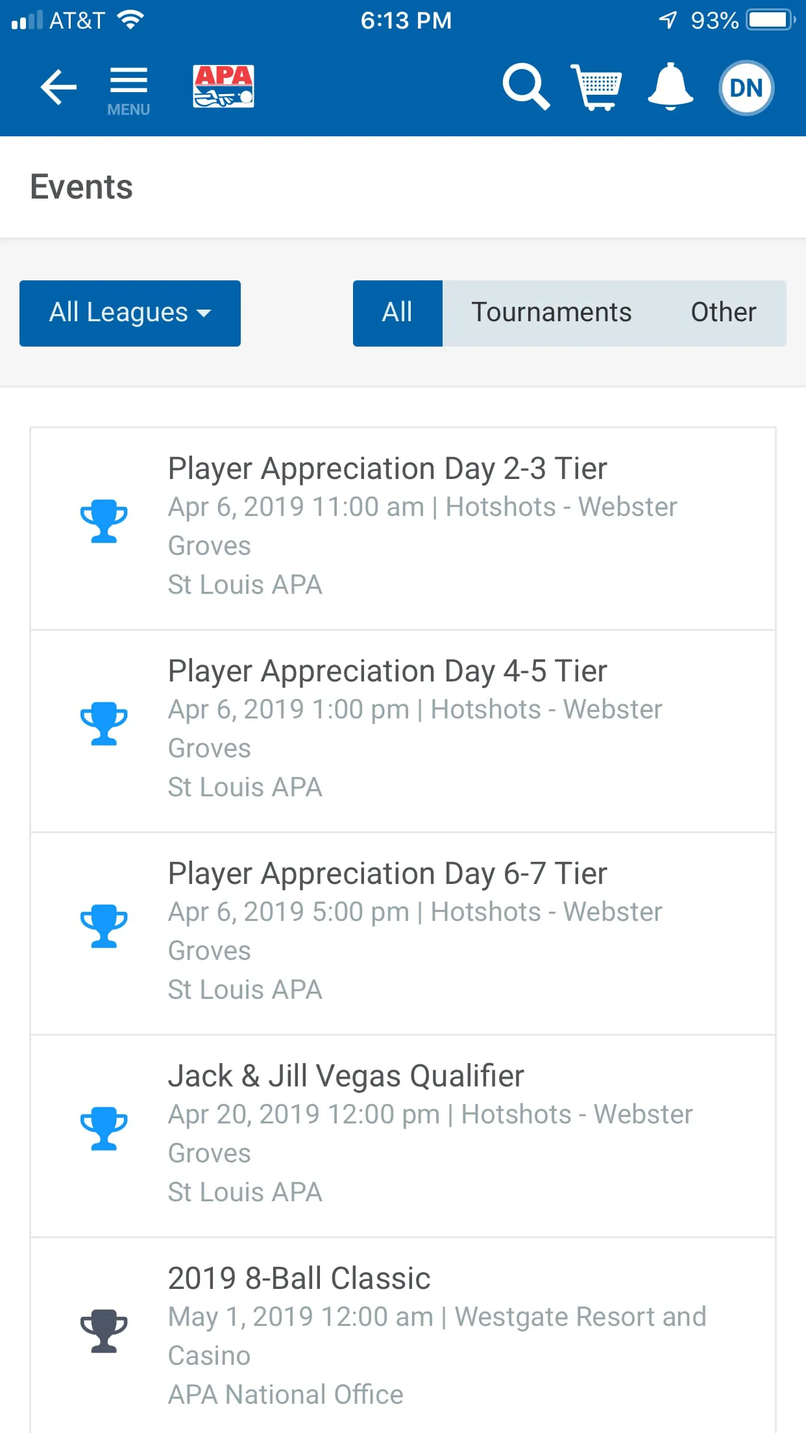Tap the back arrow icon

[58, 87]
